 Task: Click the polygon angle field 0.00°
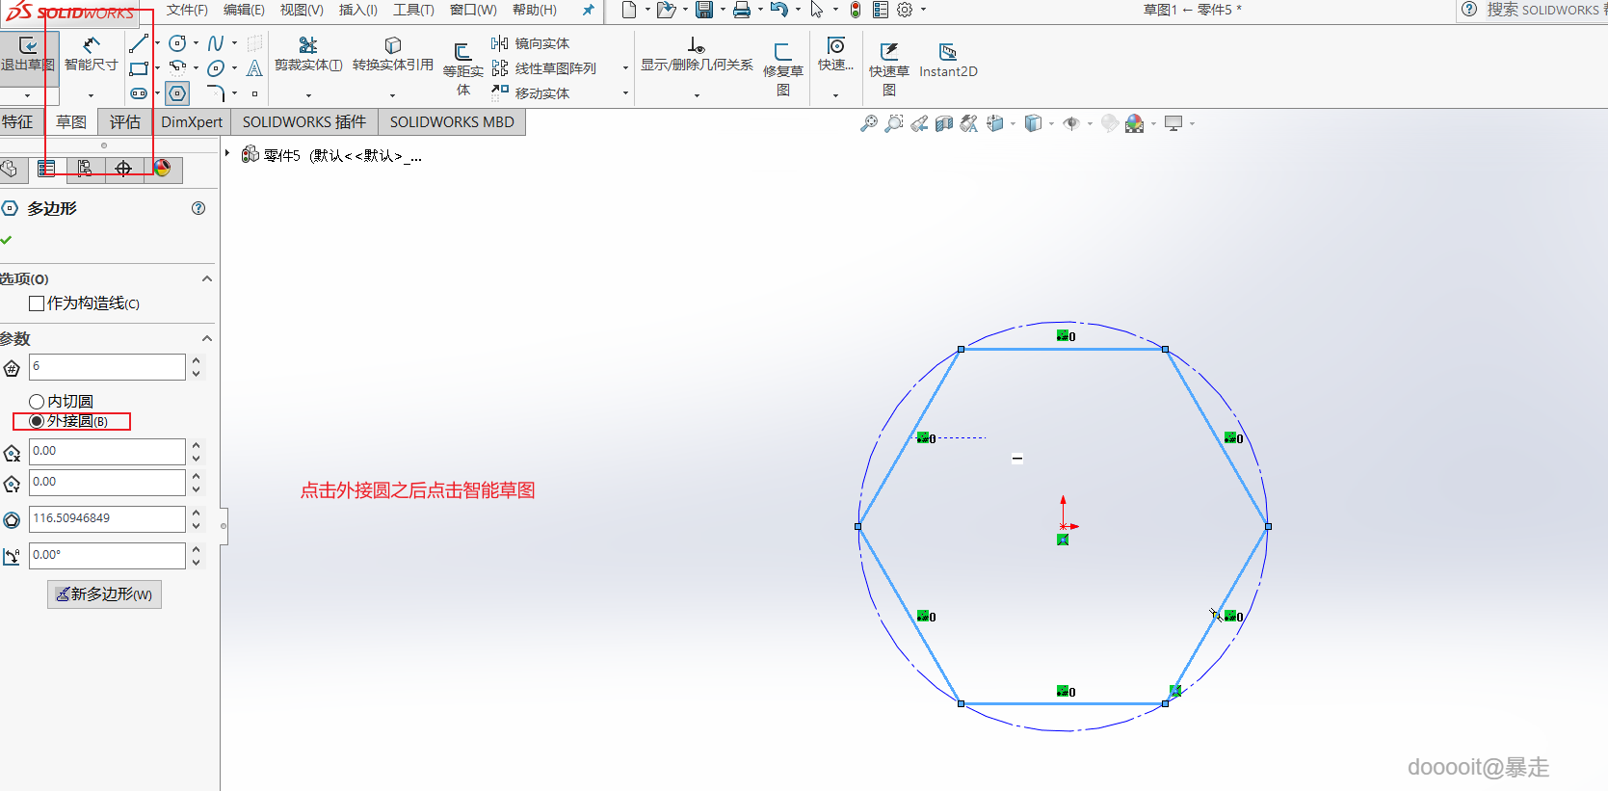(x=107, y=556)
